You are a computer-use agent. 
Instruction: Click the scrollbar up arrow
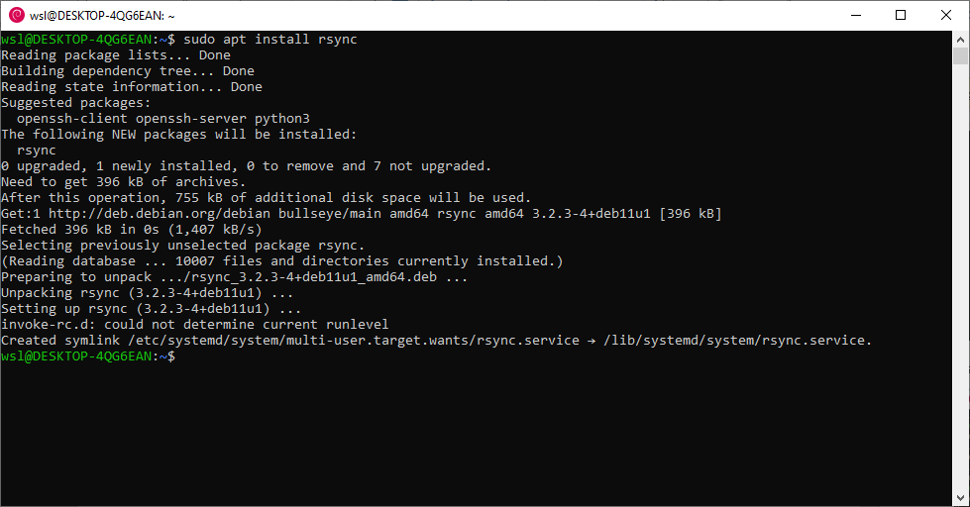[960, 39]
